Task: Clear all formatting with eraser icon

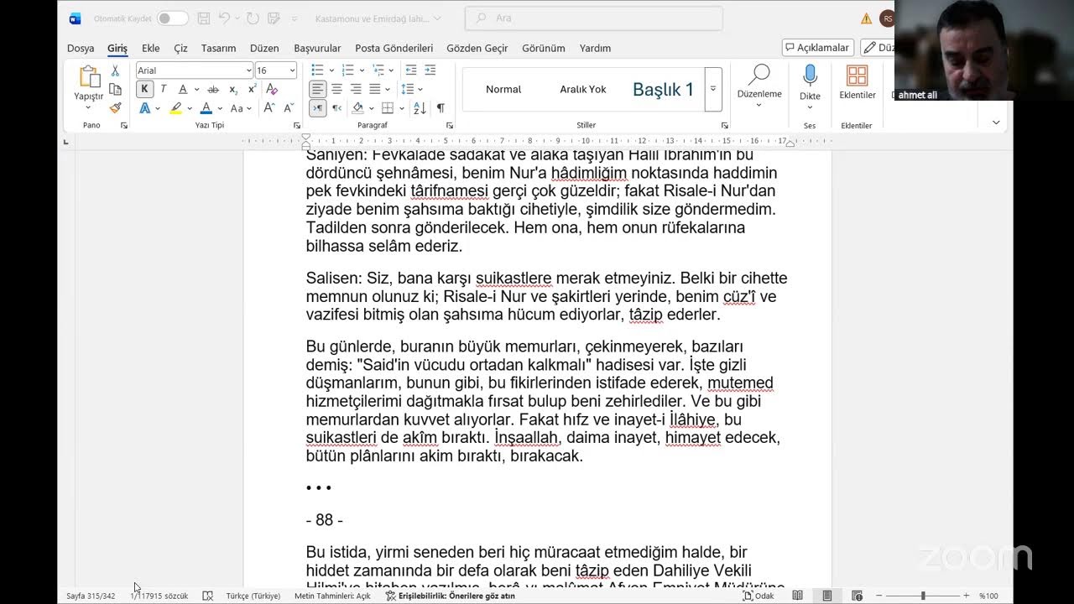Action: click(272, 89)
